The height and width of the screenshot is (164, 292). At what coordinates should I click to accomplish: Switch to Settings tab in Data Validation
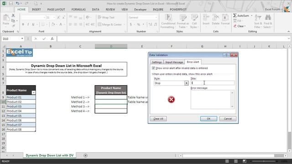click(x=157, y=62)
